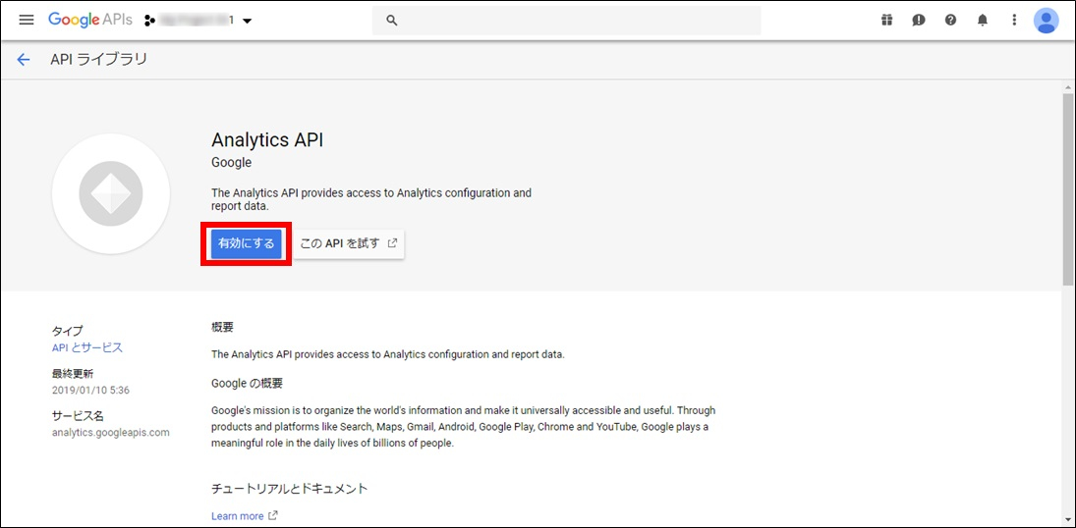
Task: Open the help question mark icon
Action: (x=950, y=20)
